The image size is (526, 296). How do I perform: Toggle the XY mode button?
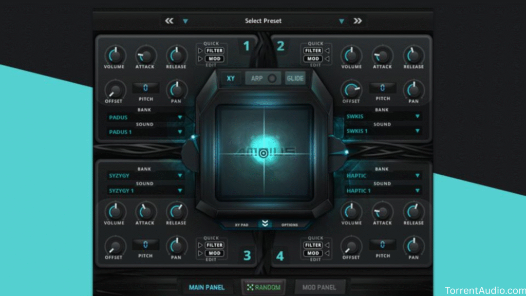point(231,79)
